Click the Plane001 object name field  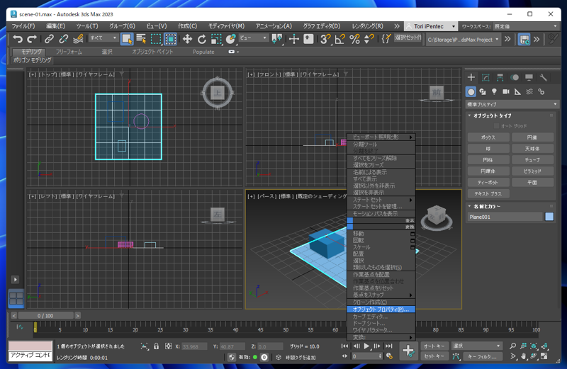coord(505,217)
